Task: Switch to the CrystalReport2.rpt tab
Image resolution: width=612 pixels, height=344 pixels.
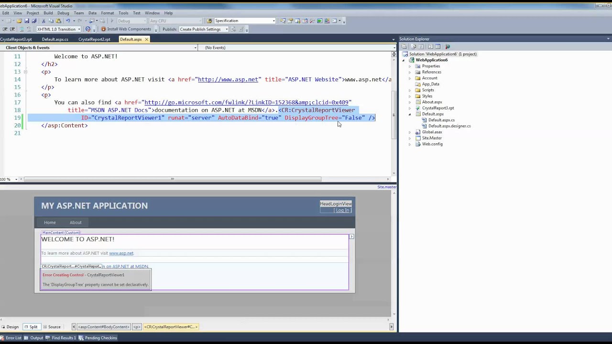Action: coord(94,39)
